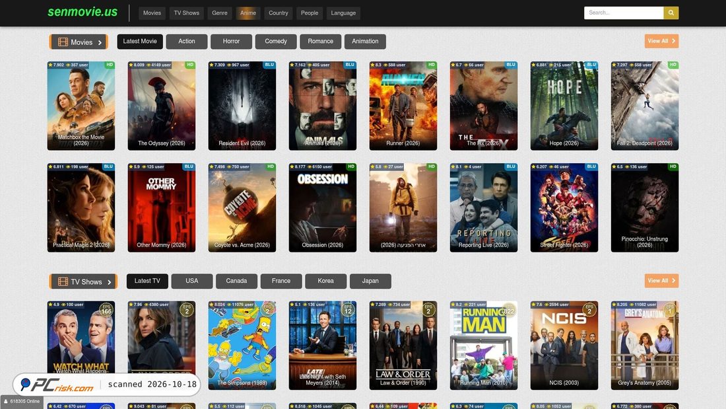Select the Korea TV tab

coord(325,281)
